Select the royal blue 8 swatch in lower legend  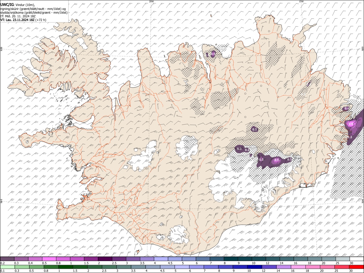pyautogui.click(x=226, y=267)
